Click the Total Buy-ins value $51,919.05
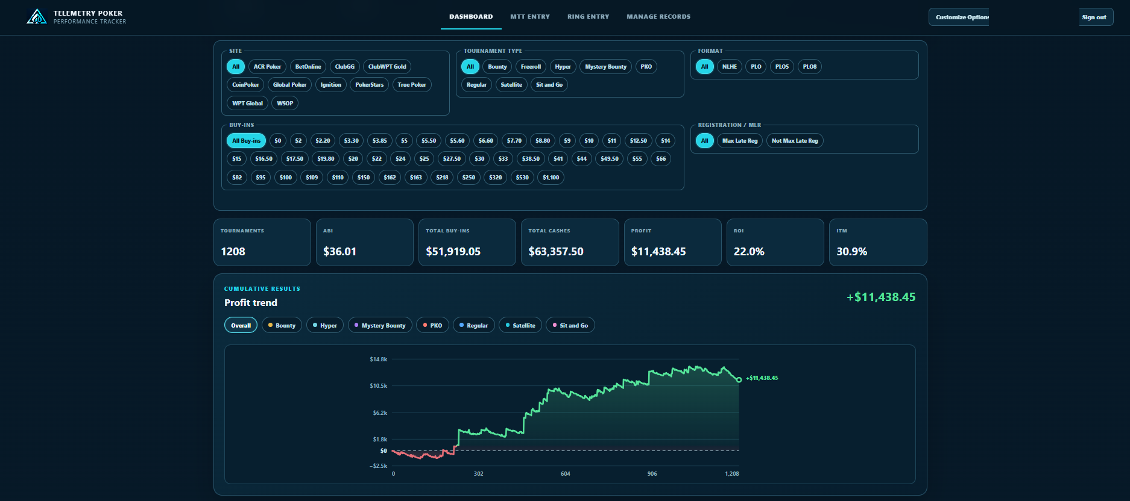1130x501 pixels. pyautogui.click(x=453, y=252)
